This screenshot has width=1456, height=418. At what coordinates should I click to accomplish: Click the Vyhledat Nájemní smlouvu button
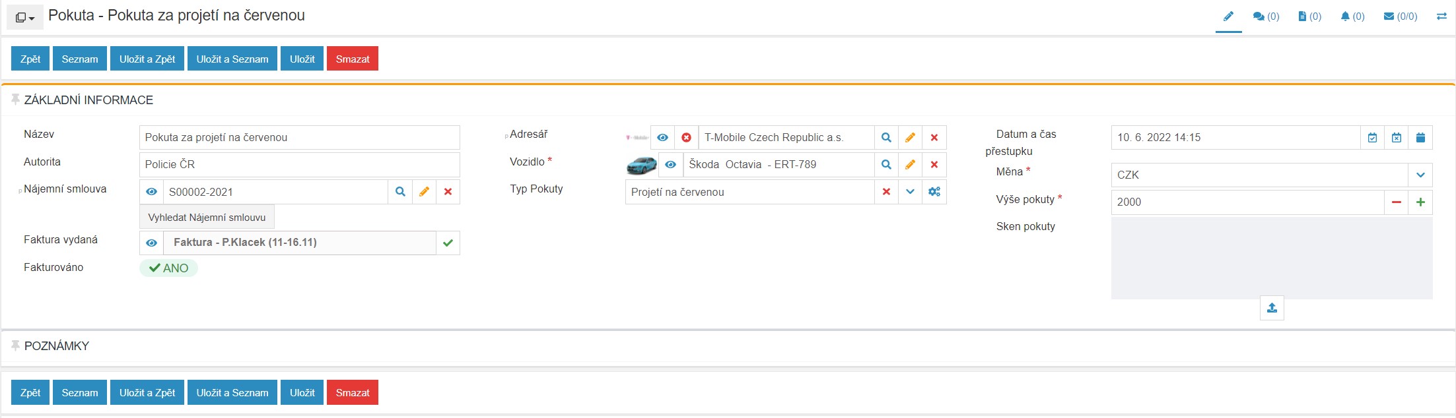point(207,217)
